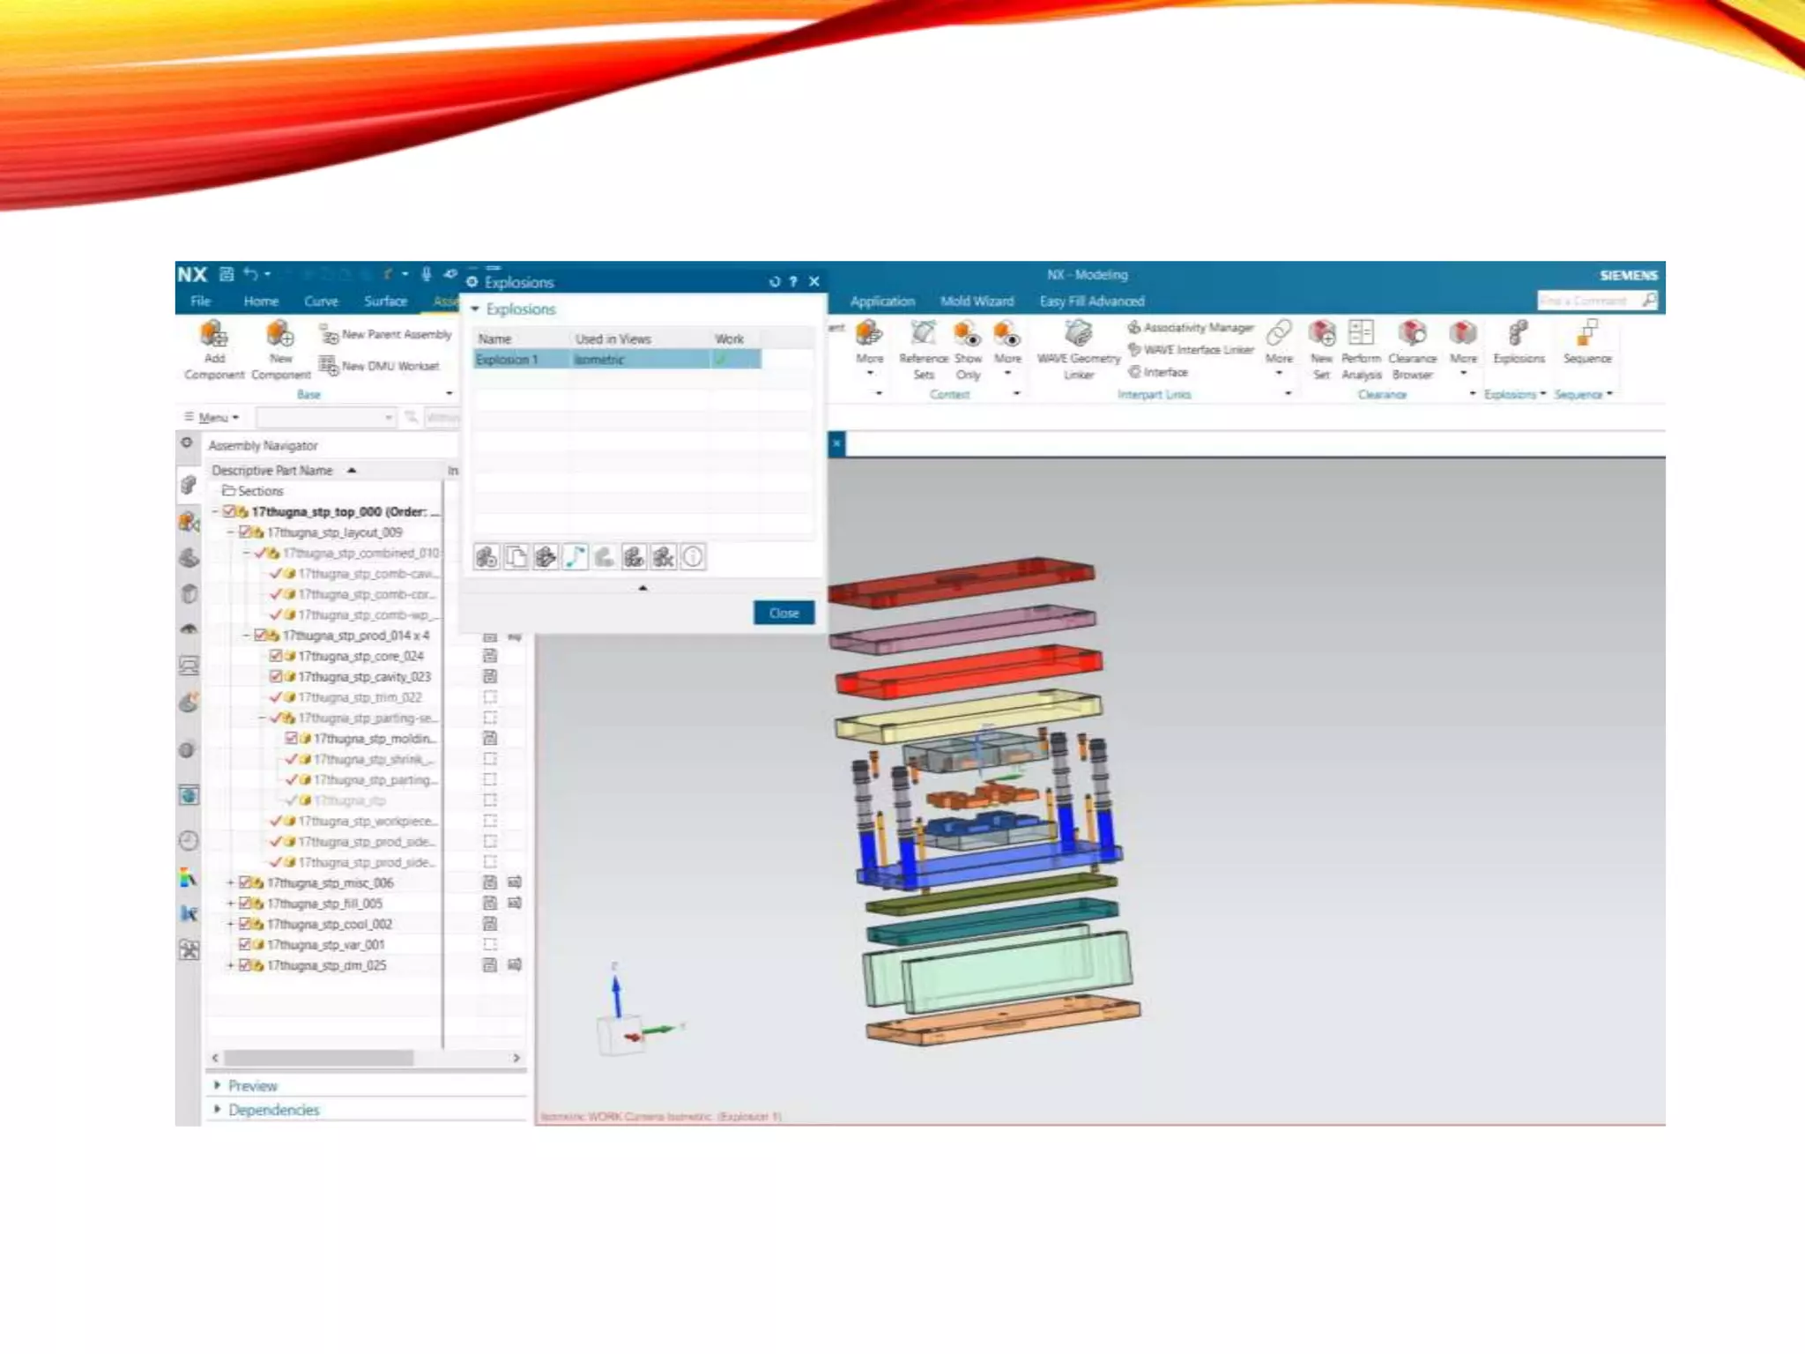Click the Reference Sets icon
1805x1354 pixels.
click(923, 335)
